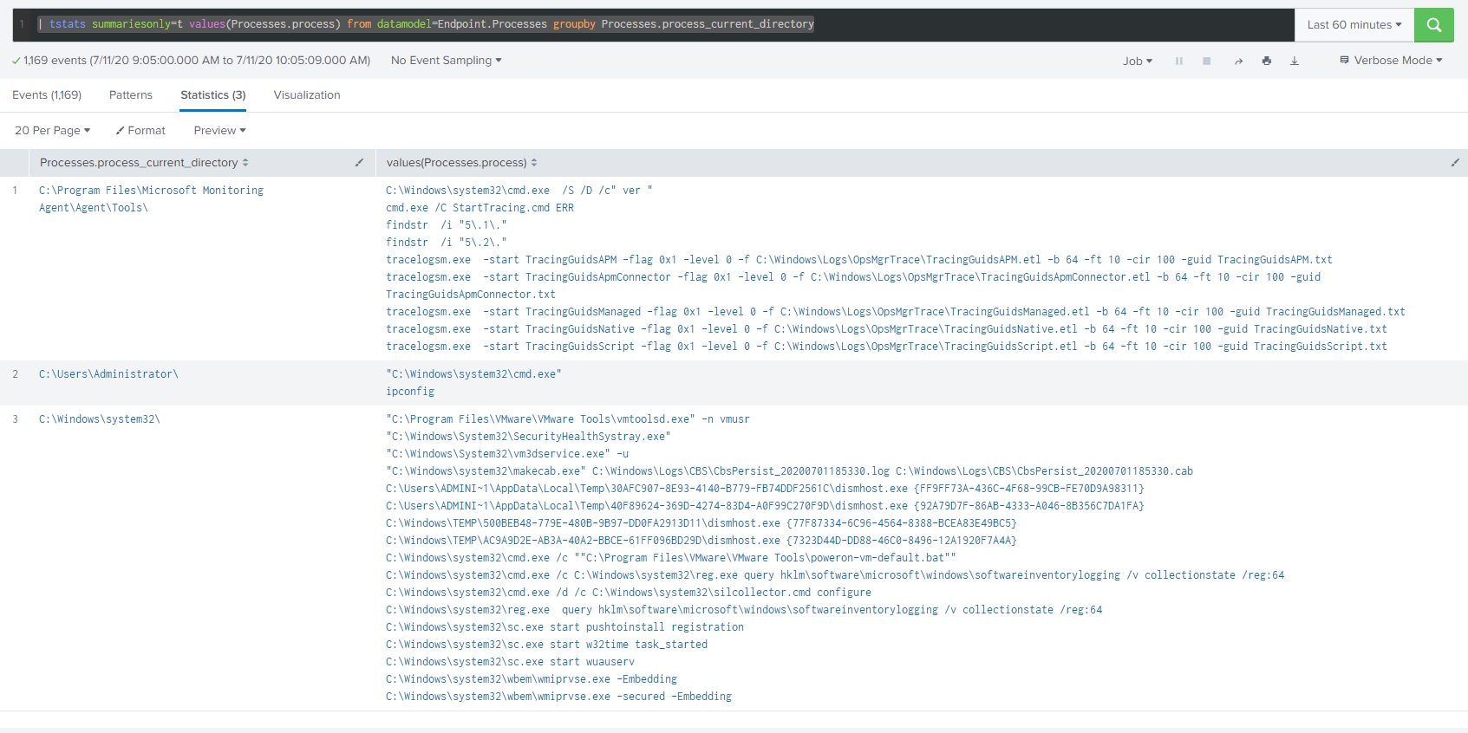Export results with the download icon
Image resolution: width=1468 pixels, height=733 pixels.
1294,61
